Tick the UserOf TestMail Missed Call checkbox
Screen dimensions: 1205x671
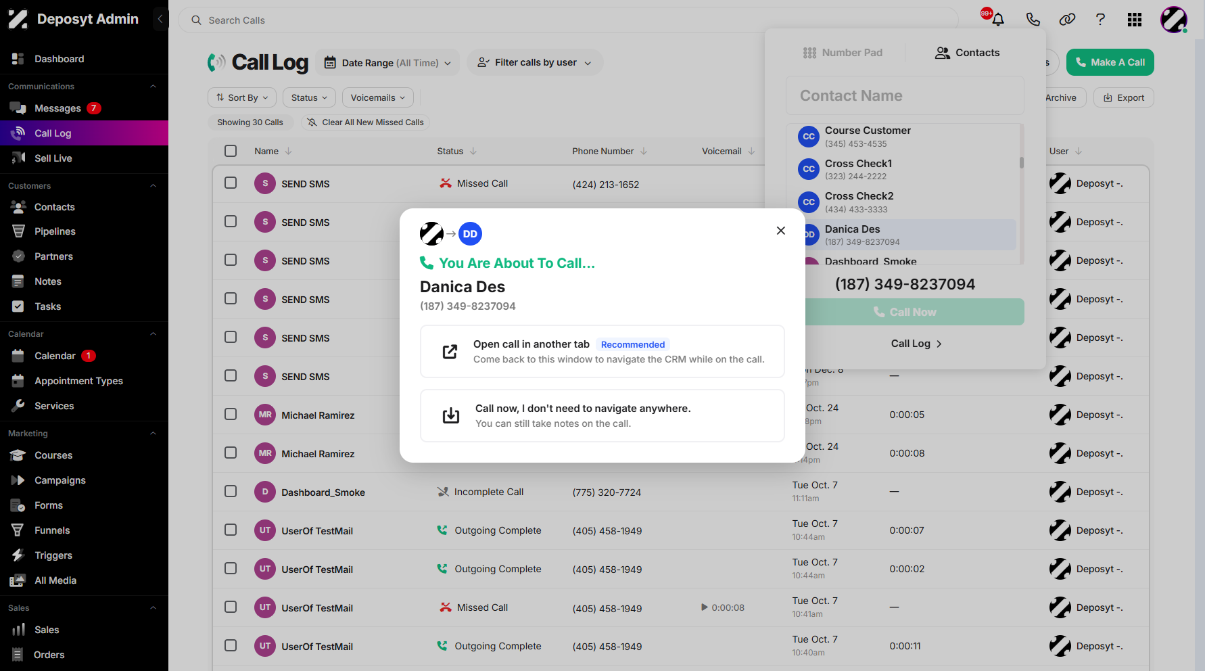coord(231,607)
